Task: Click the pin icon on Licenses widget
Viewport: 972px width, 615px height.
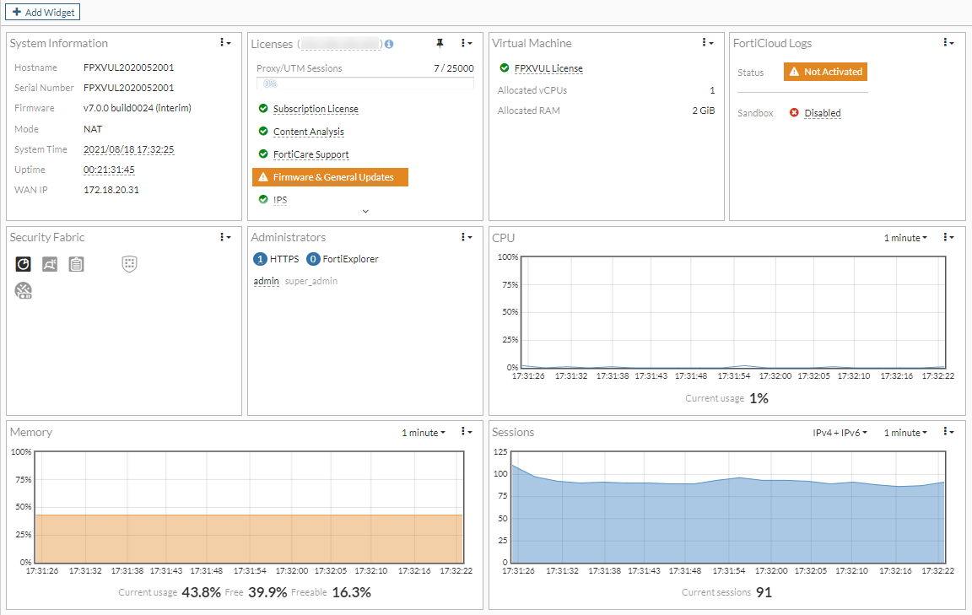Action: (x=440, y=43)
